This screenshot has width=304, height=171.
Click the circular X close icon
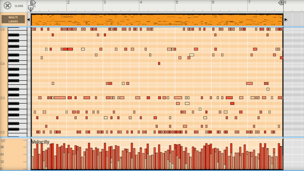click(x=7, y=6)
